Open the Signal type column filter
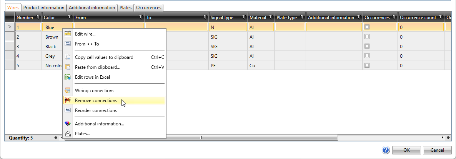 point(243,17)
